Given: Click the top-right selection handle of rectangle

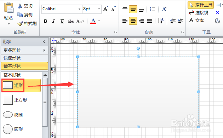Looking at the screenshot, I should [199, 57].
